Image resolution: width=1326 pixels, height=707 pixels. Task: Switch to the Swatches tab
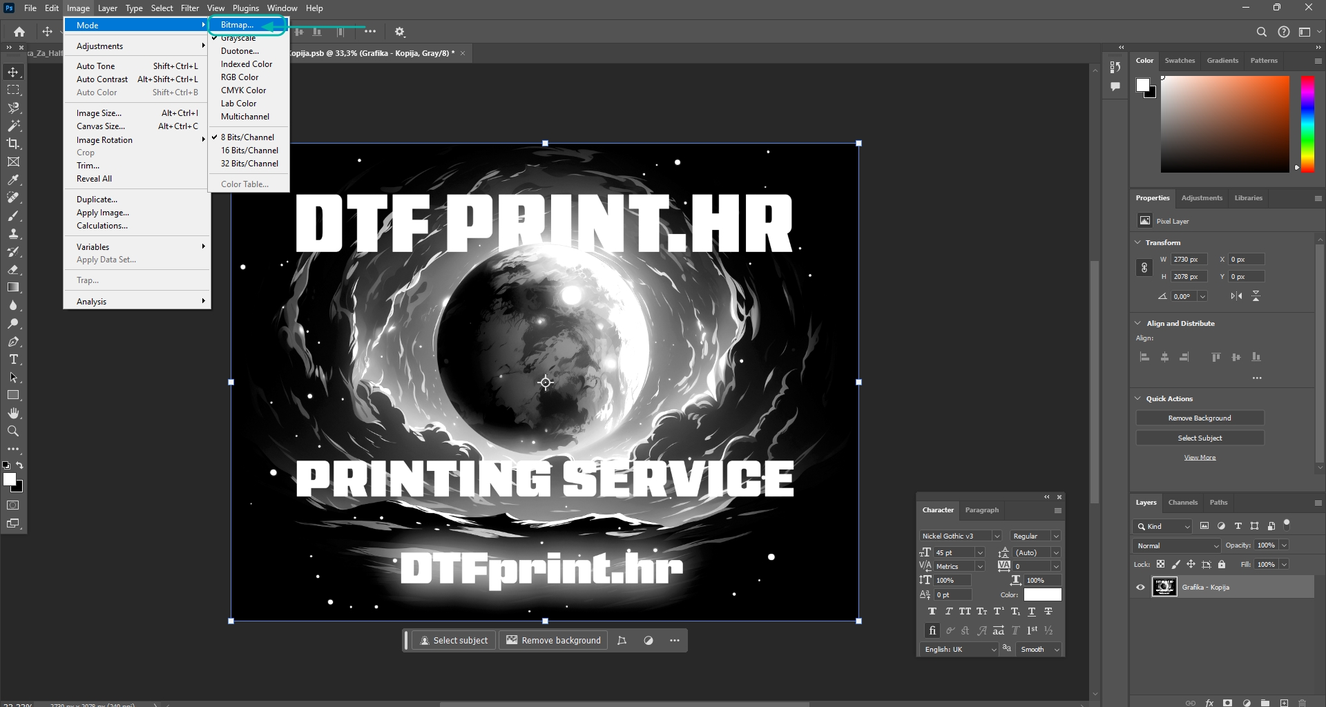[x=1180, y=61]
